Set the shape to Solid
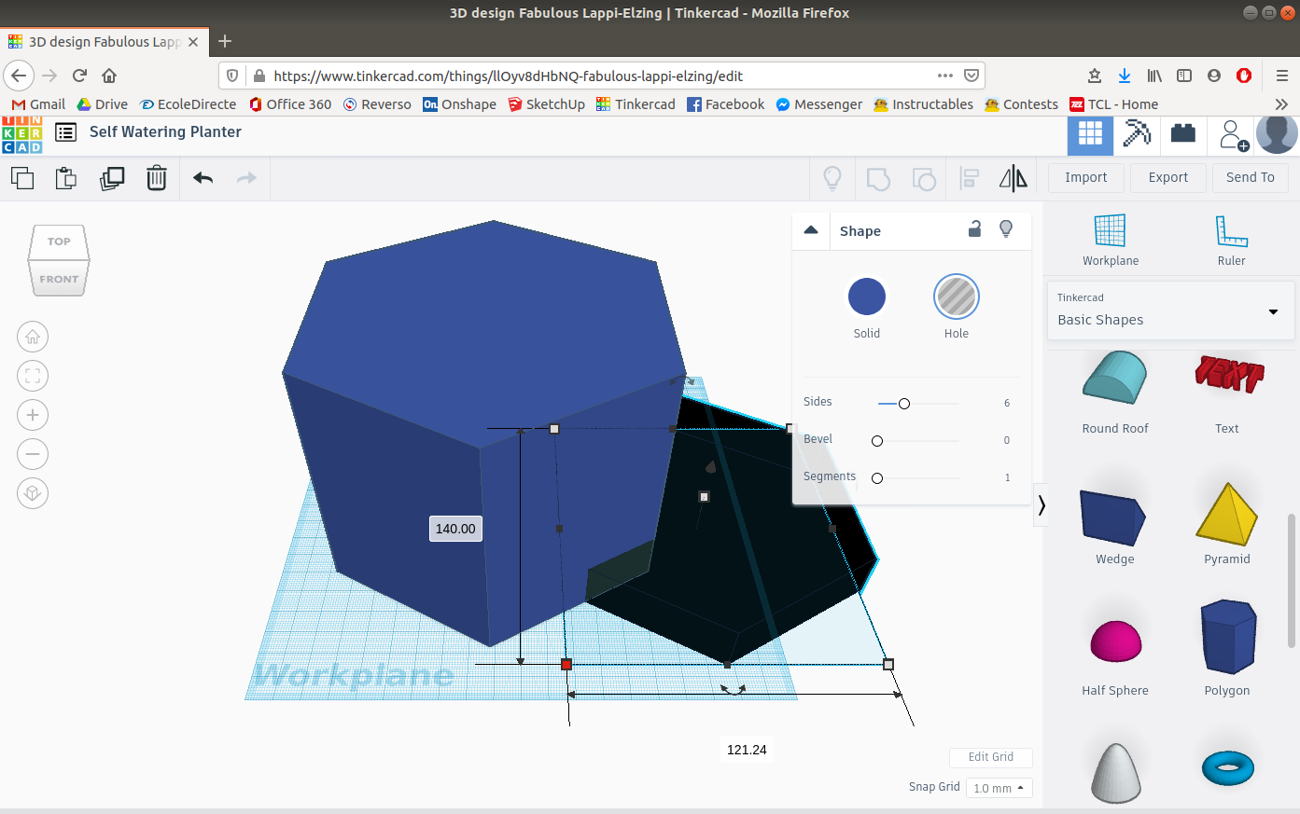Image resolution: width=1300 pixels, height=814 pixels. point(867,297)
